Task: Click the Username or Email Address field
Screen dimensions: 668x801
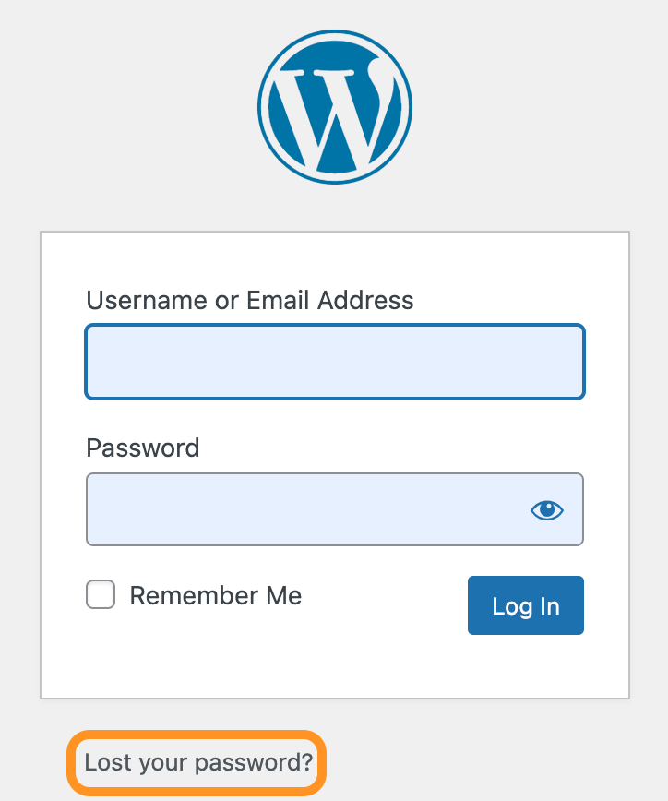Action: click(x=334, y=361)
